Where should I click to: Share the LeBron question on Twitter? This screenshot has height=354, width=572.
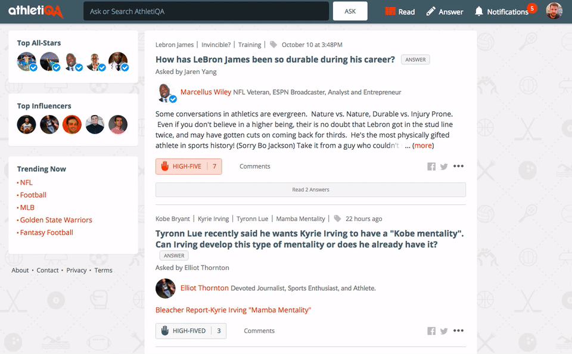443,166
